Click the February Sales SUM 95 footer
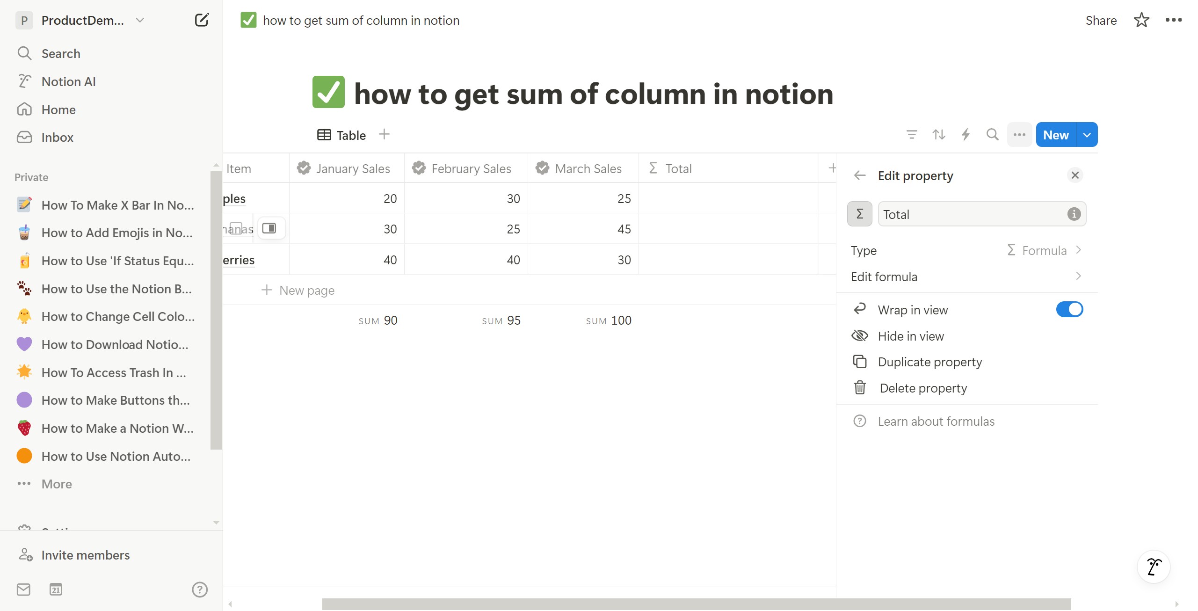Viewport: 1198px width, 611px height. [501, 320]
